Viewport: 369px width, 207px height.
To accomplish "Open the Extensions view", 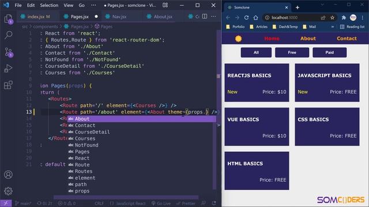I will (x=9, y=85).
